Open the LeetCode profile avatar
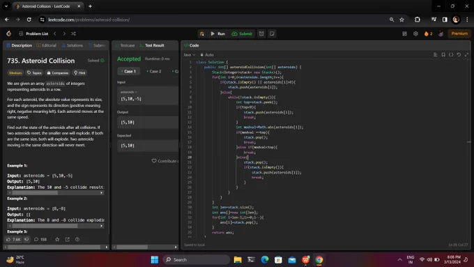The width and height of the screenshot is (474, 267). tap(441, 33)
